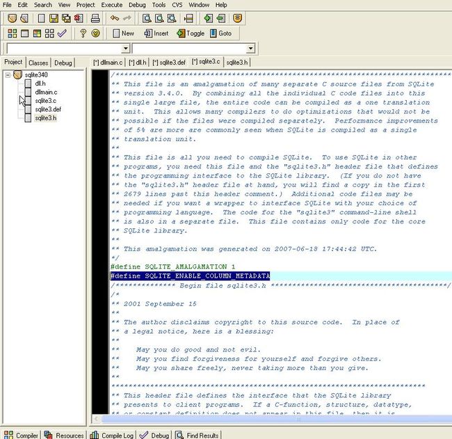Select dll.h in project tree

40,83
